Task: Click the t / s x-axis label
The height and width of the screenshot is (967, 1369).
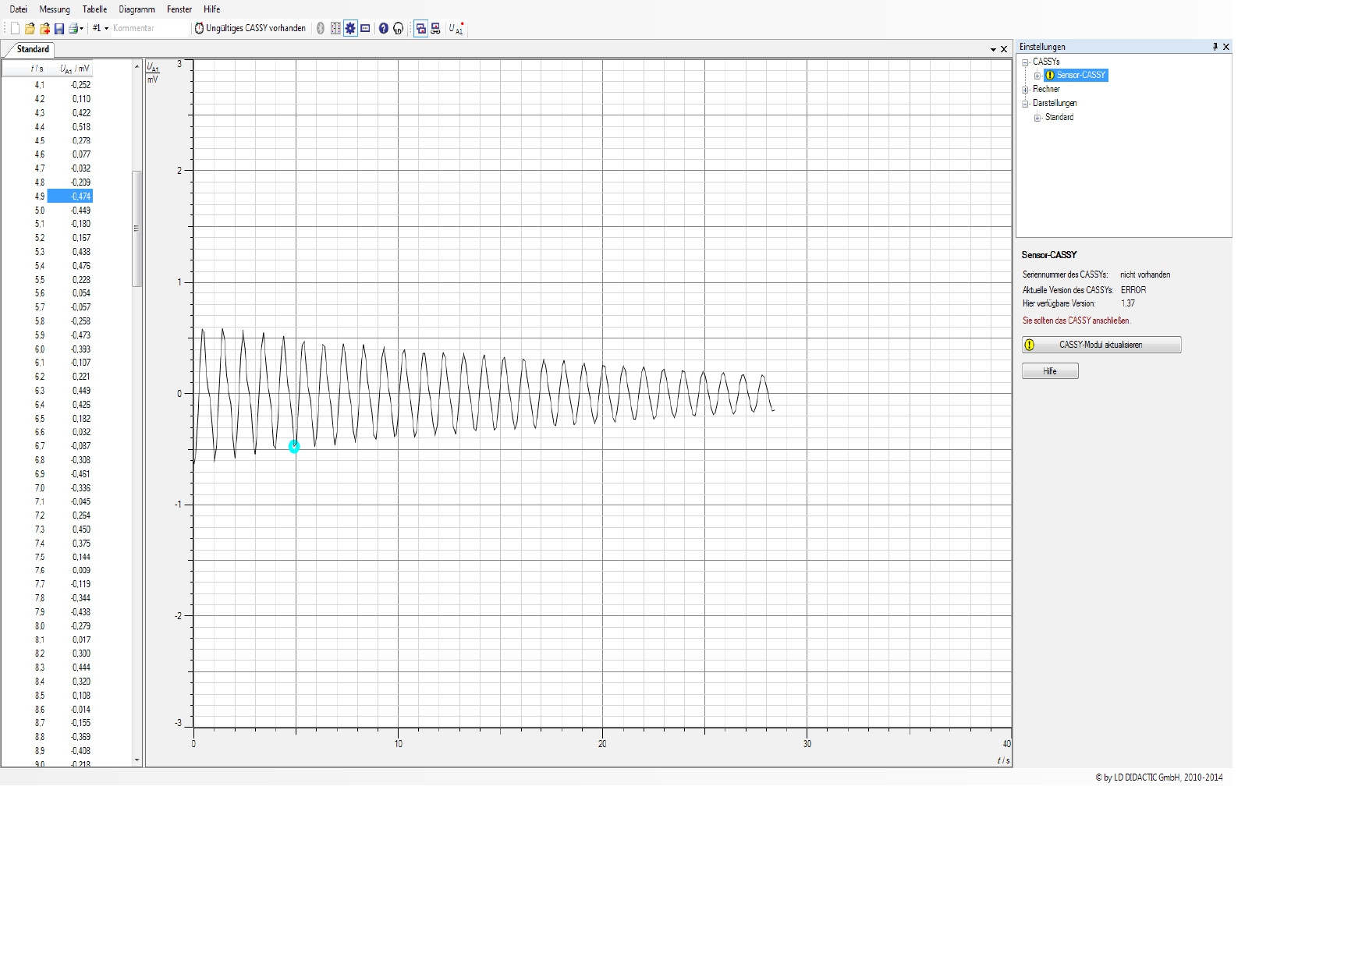Action: tap(1003, 760)
